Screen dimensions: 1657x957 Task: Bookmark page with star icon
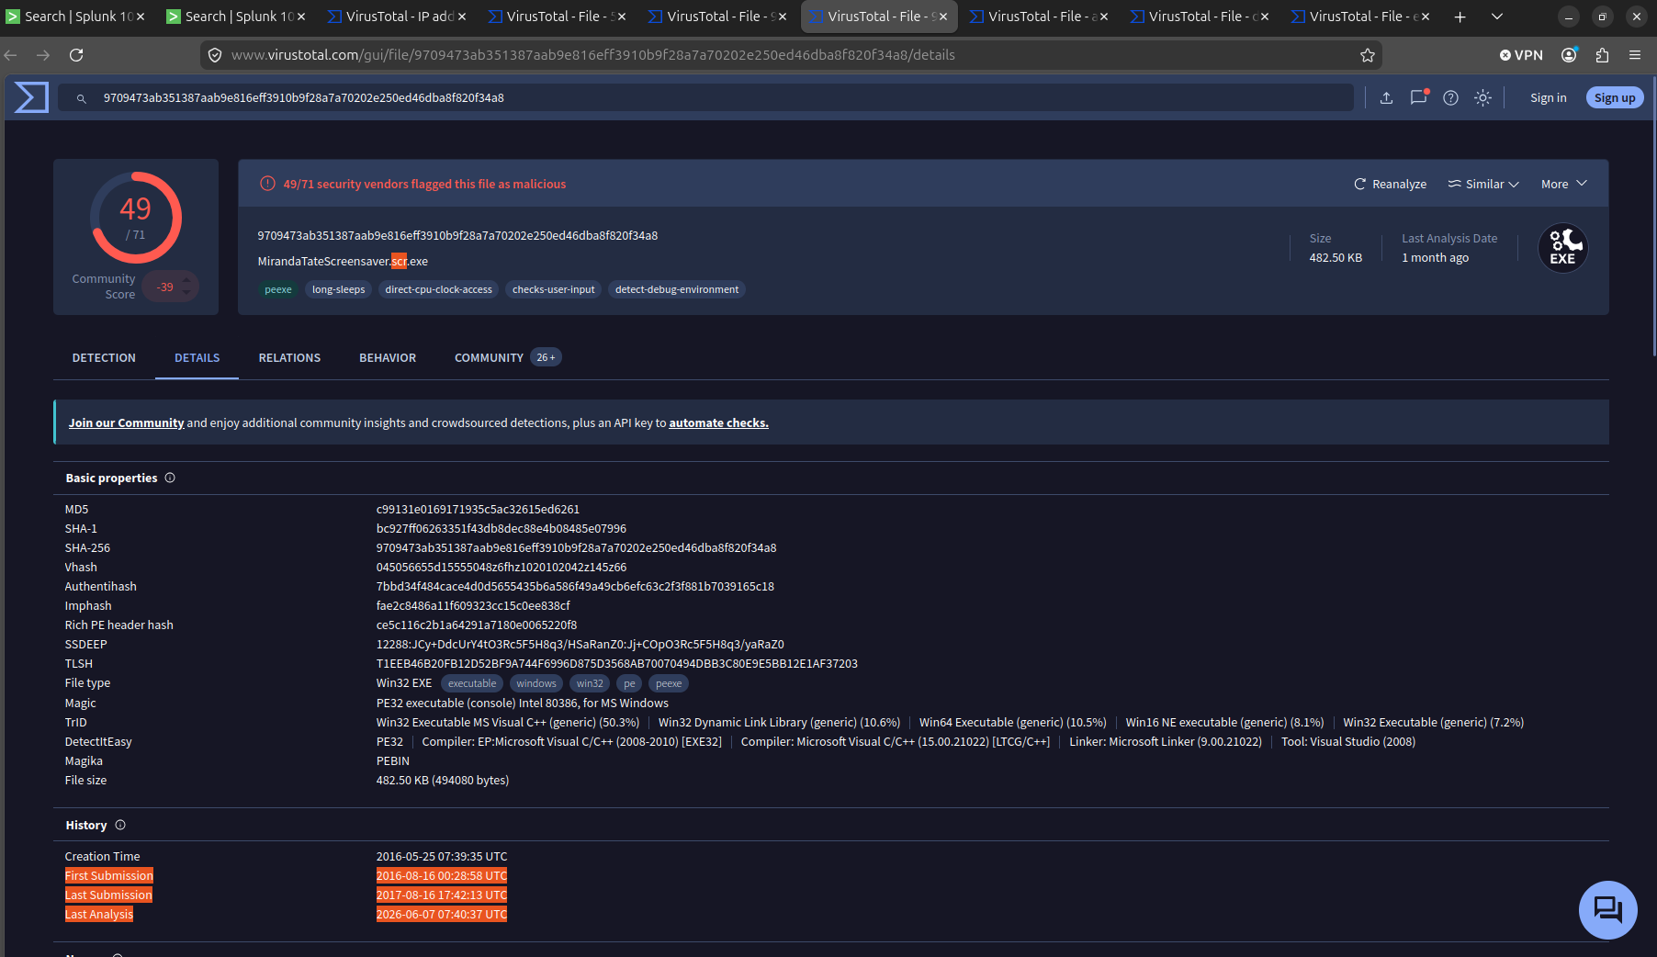pyautogui.click(x=1368, y=55)
